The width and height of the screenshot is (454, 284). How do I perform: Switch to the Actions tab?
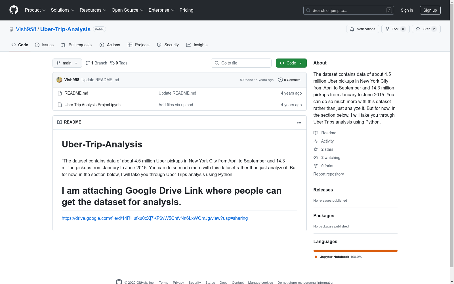110,45
